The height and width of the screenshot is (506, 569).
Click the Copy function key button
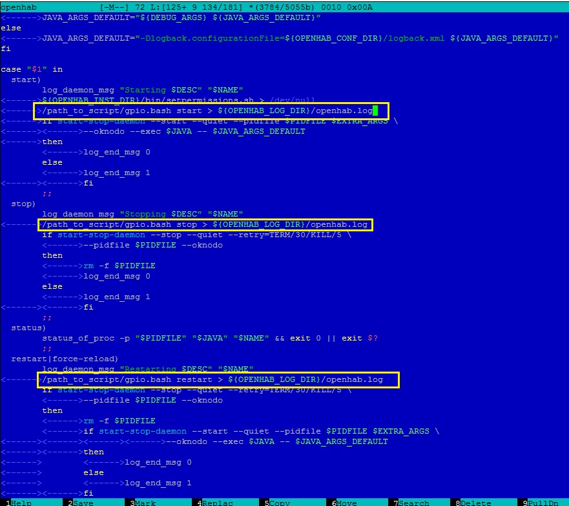click(x=276, y=501)
